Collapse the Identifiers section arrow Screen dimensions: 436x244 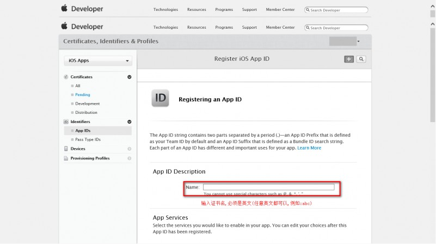(x=130, y=122)
